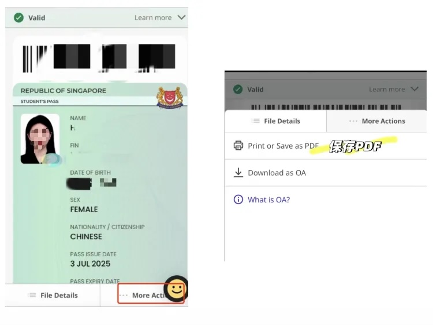Click the Singapore coat of arms crest
Image resolution: width=433 pixels, height=325 pixels.
click(170, 98)
